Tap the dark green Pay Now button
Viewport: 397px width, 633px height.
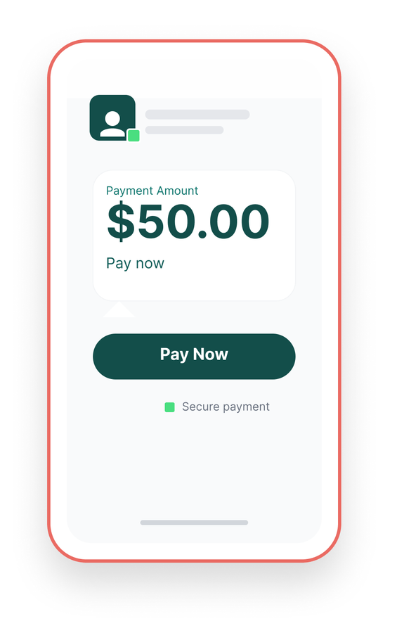(x=194, y=356)
